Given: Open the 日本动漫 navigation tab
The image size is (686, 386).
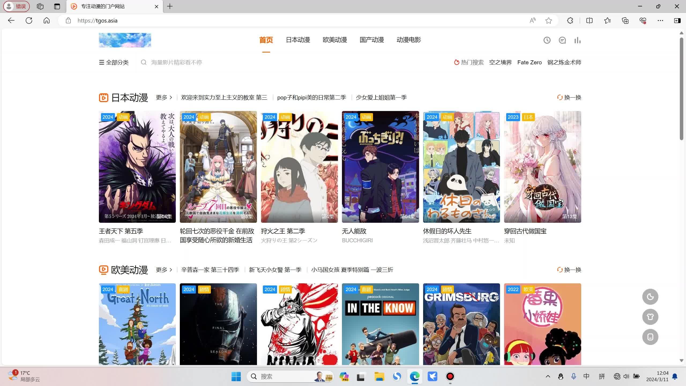Looking at the screenshot, I should coord(298,40).
